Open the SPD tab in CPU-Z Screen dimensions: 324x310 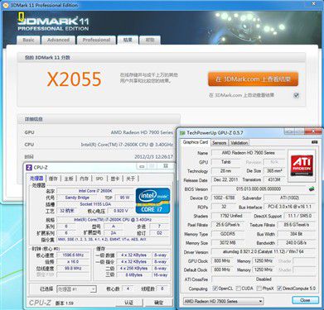click(x=99, y=179)
